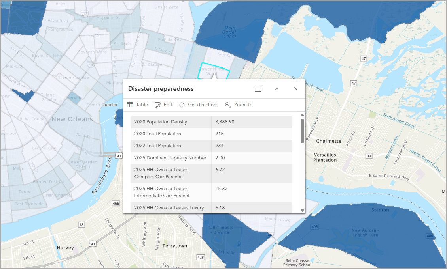This screenshot has height=269, width=447.
Task: Select the value 6.72 for Compact Car
Action: pyautogui.click(x=220, y=170)
